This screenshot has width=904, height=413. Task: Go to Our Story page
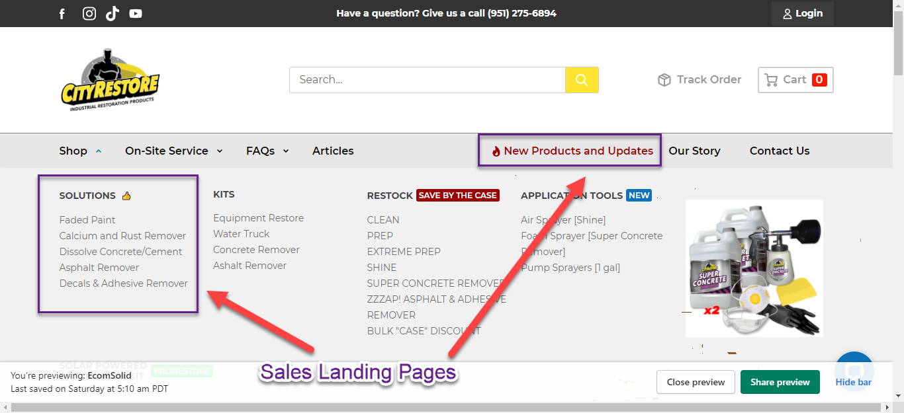694,151
